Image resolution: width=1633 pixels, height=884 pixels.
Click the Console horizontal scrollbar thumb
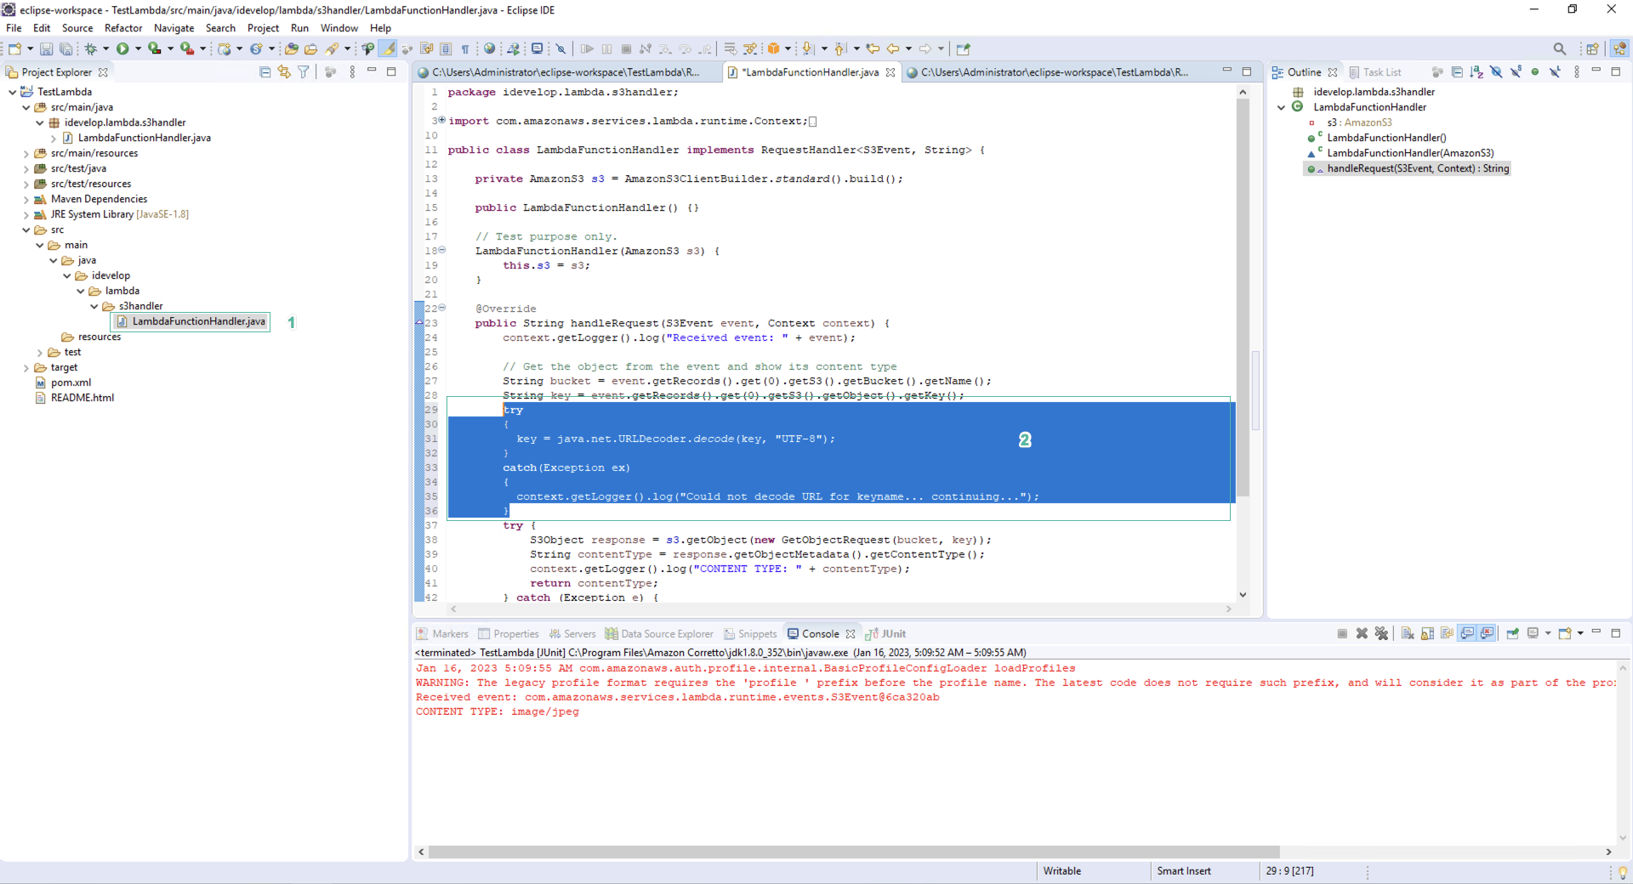pyautogui.click(x=854, y=852)
